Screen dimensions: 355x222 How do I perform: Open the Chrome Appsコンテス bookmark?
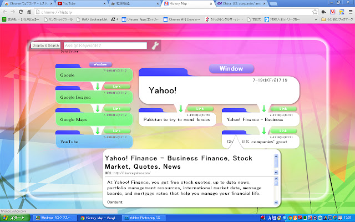pyautogui.click(x=140, y=19)
